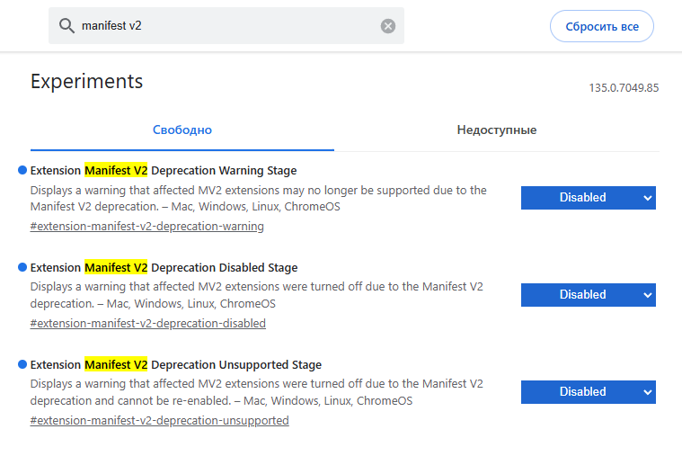
Task: Click the blue dot beside Deprecation Warning Stage
Action: (x=22, y=170)
